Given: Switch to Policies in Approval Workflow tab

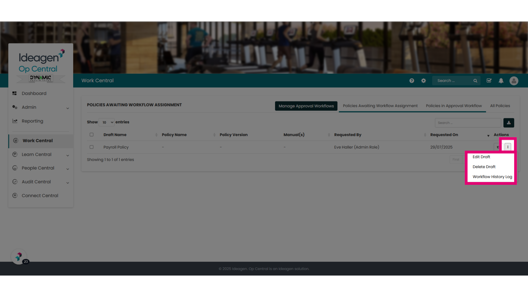Looking at the screenshot, I should pyautogui.click(x=454, y=106).
